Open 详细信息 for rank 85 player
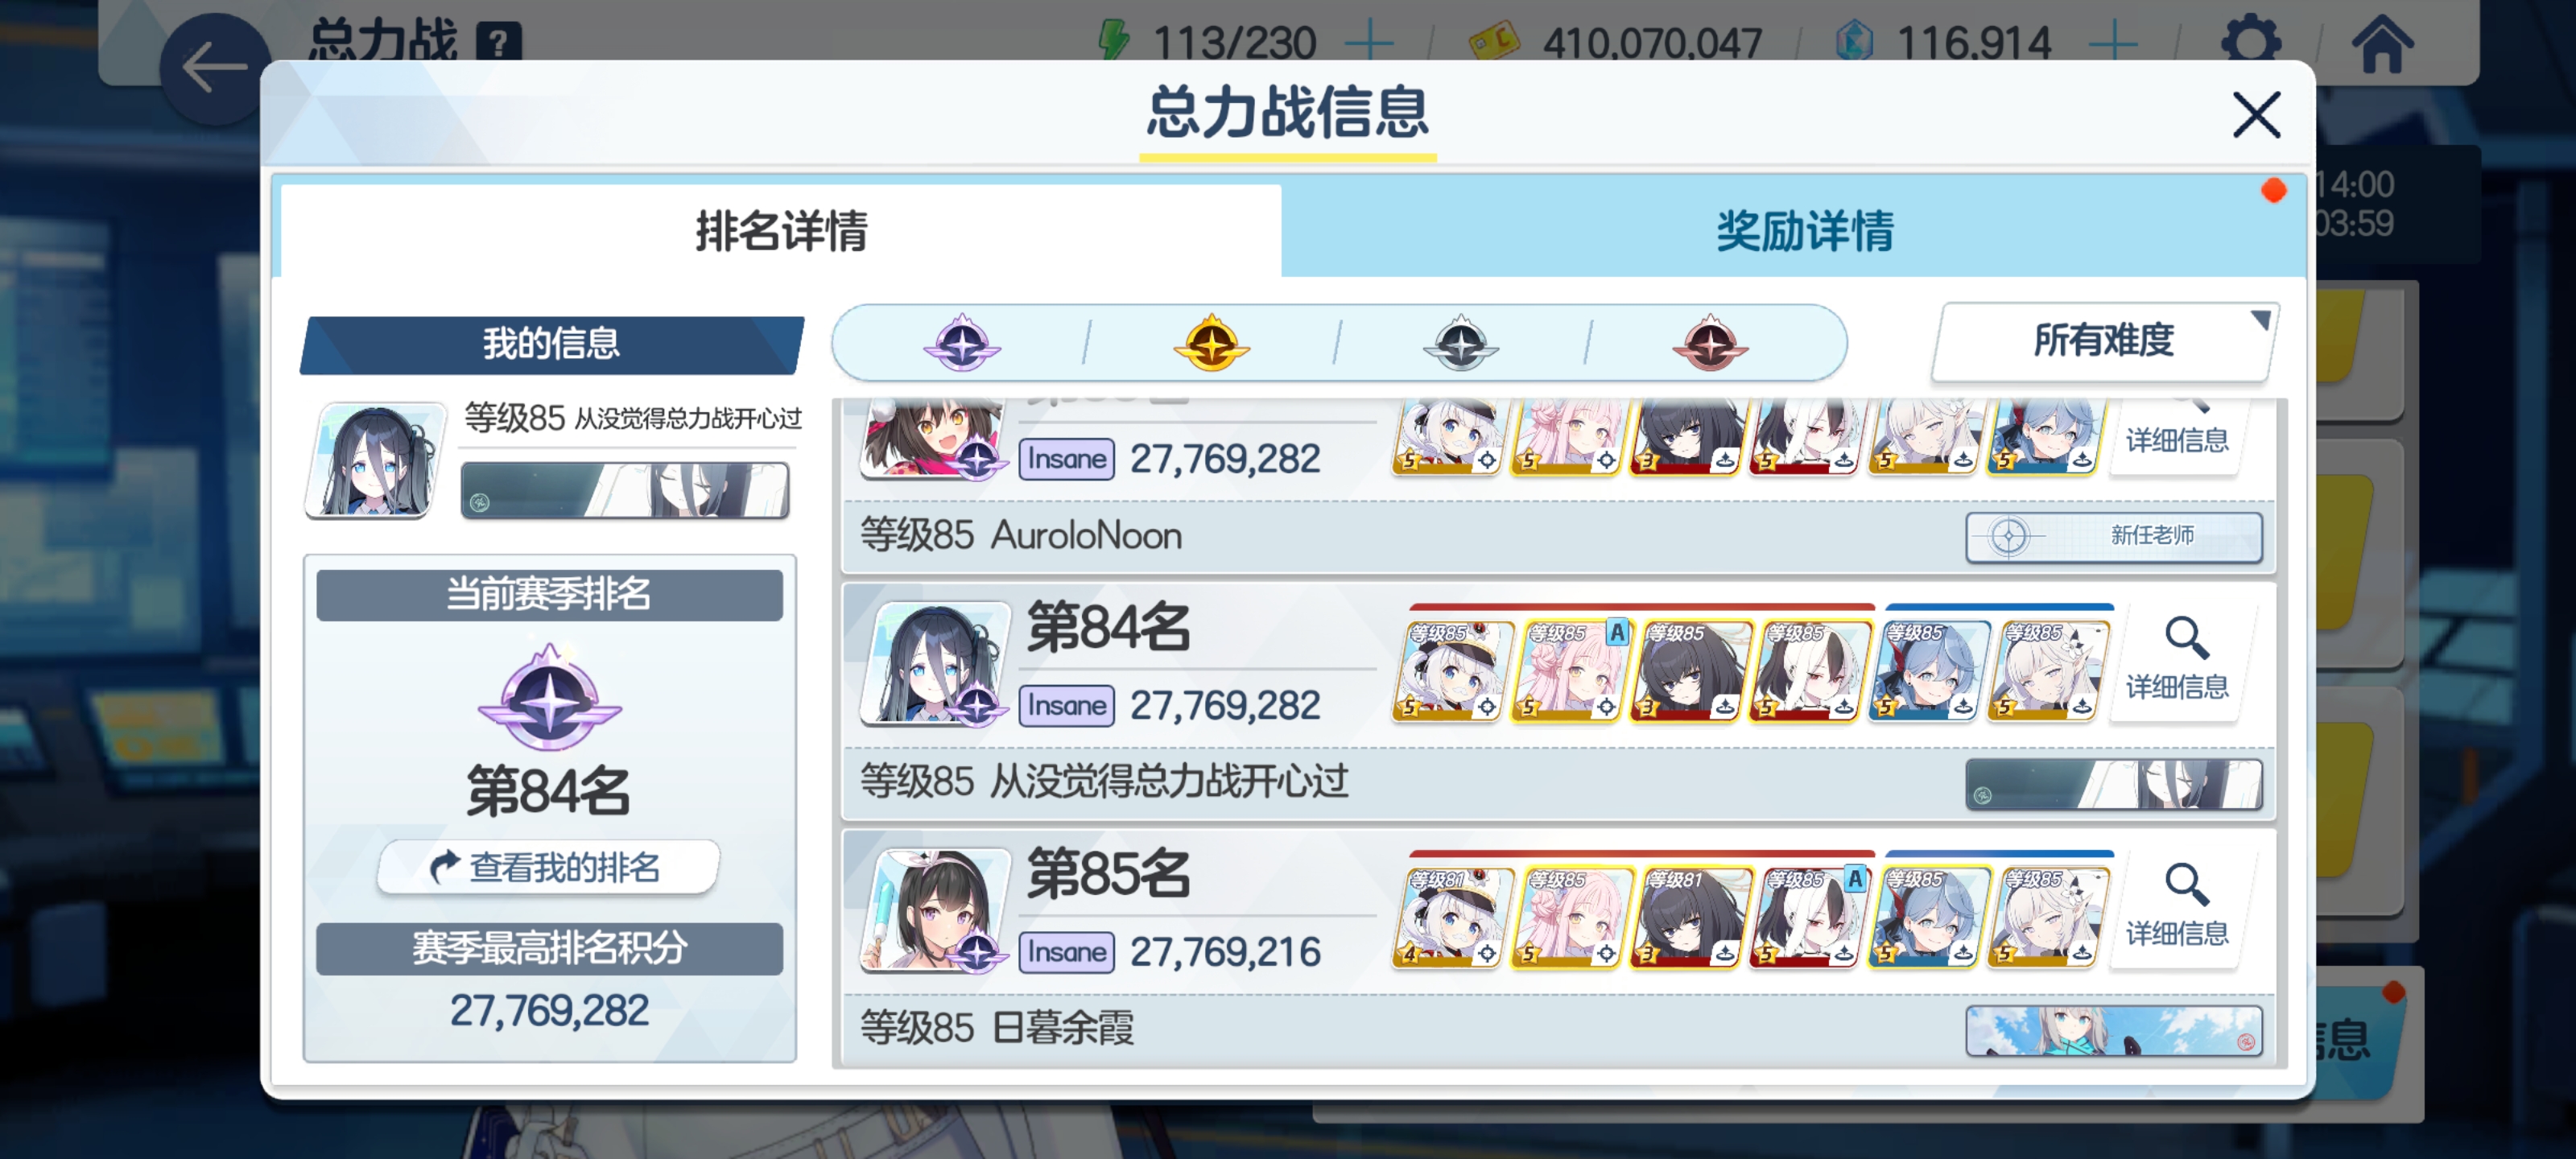2576x1159 pixels. tap(2177, 906)
